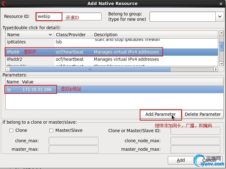Viewport: 226px width, 169px height.
Task: Click the Belong to group text box
Action: [x=183, y=17]
